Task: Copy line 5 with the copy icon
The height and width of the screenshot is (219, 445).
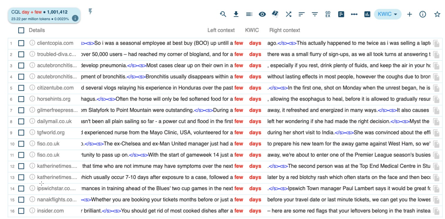Action: [436, 88]
